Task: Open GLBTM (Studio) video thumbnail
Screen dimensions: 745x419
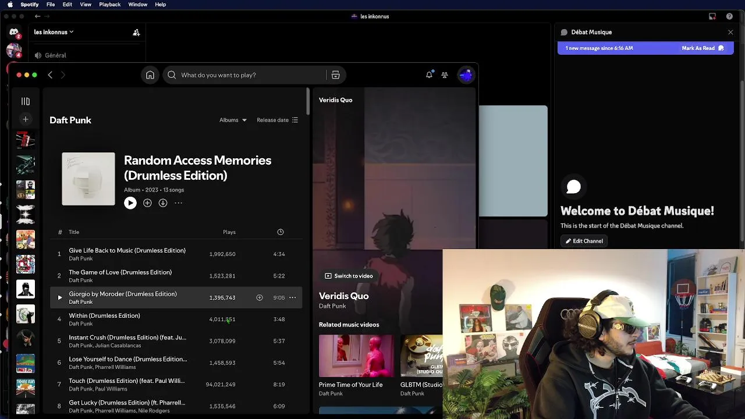Action: point(421,356)
